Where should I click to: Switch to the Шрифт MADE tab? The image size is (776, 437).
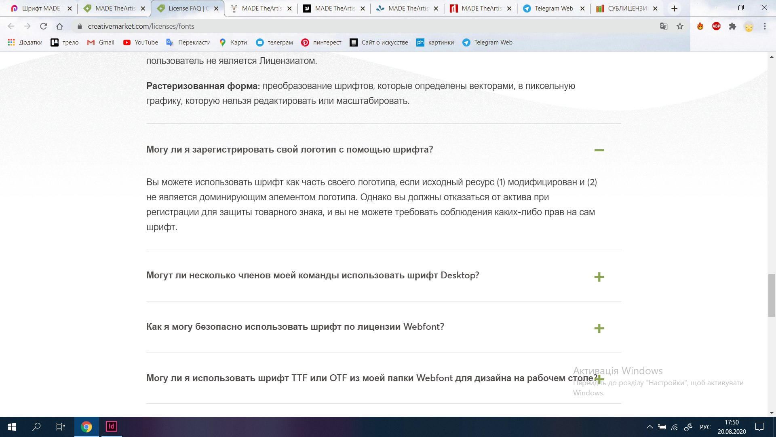coord(40,8)
